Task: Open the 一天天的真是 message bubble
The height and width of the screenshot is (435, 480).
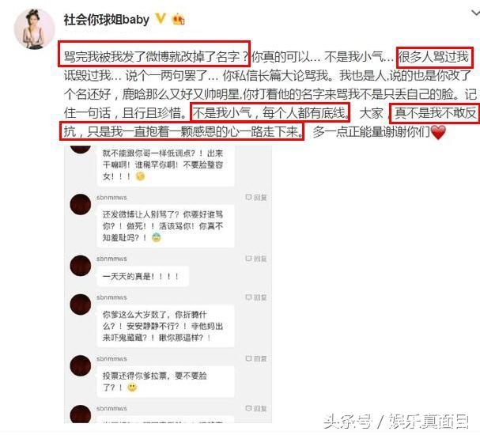Action: click(x=142, y=277)
